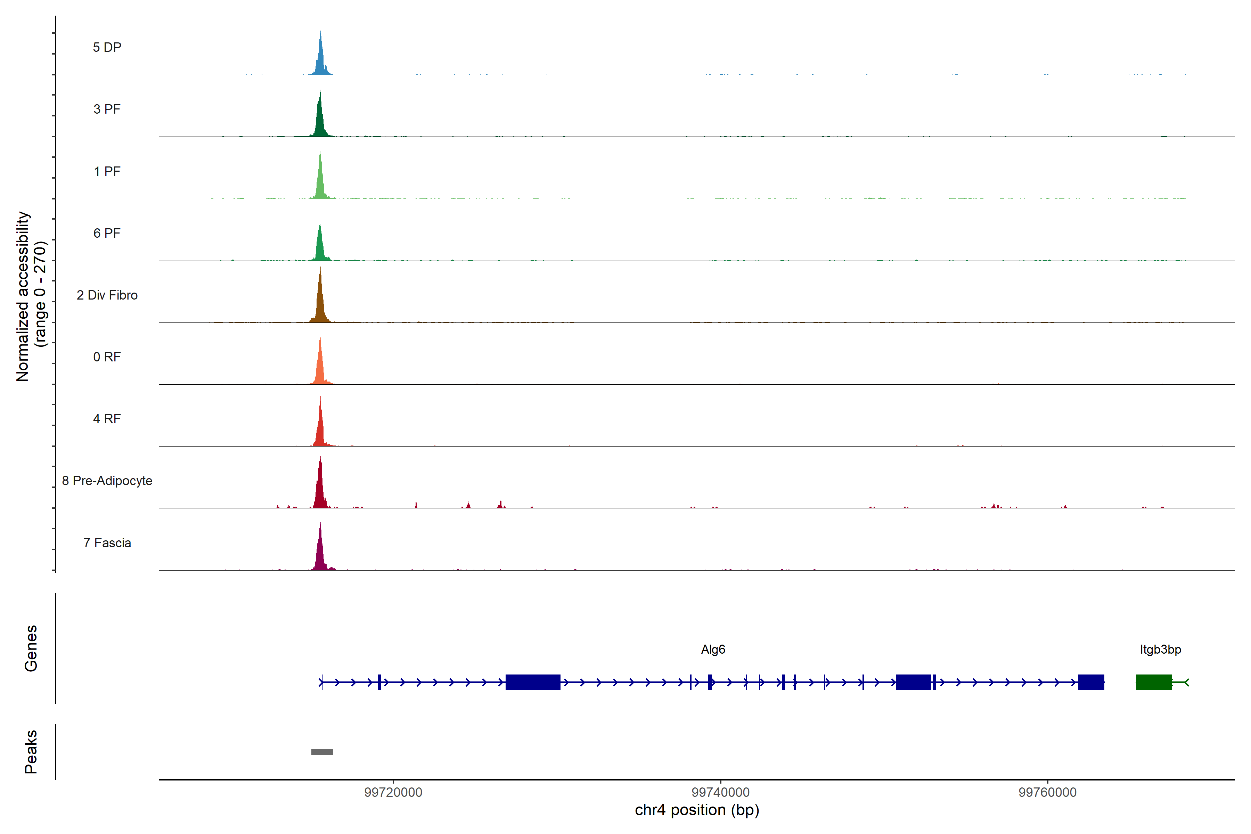Click the 2 Div Fibro track label
Screen dimensions: 1251x834
(x=107, y=295)
